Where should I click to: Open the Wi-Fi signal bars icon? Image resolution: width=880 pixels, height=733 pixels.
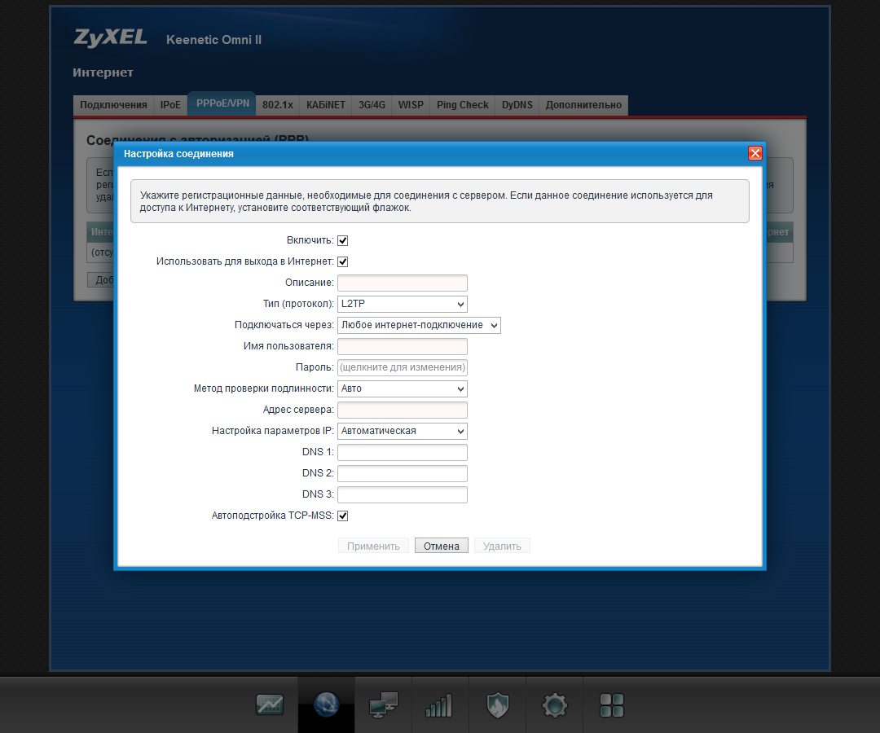coord(439,705)
